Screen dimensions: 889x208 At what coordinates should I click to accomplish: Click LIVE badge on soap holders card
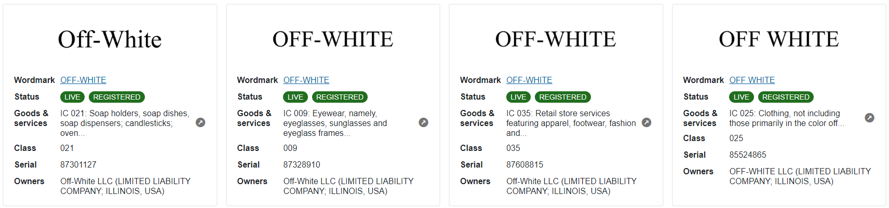[x=72, y=97]
